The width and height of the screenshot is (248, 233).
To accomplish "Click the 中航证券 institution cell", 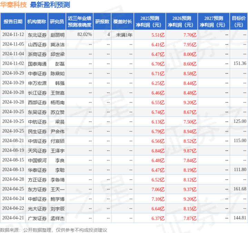I will tap(37, 122).
